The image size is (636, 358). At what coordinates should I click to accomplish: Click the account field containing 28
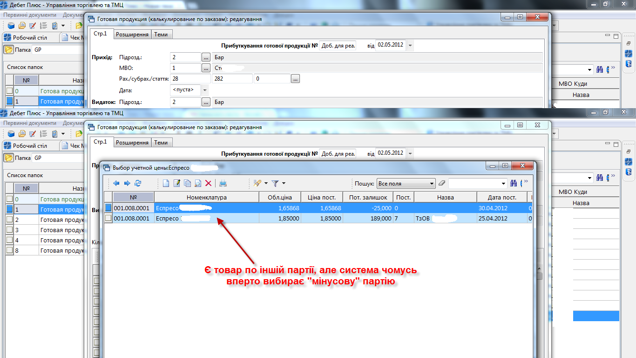click(x=190, y=79)
